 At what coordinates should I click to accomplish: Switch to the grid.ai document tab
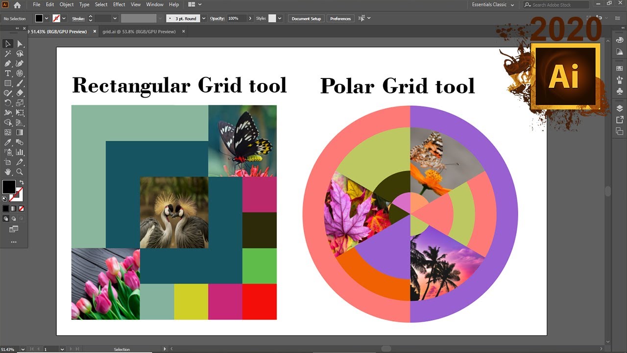[x=139, y=31]
